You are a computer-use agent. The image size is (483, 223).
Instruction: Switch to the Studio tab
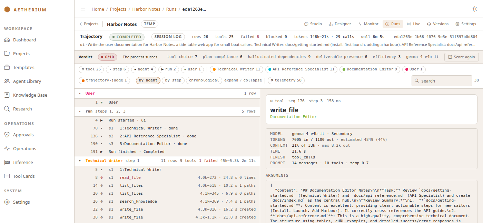coord(313,24)
